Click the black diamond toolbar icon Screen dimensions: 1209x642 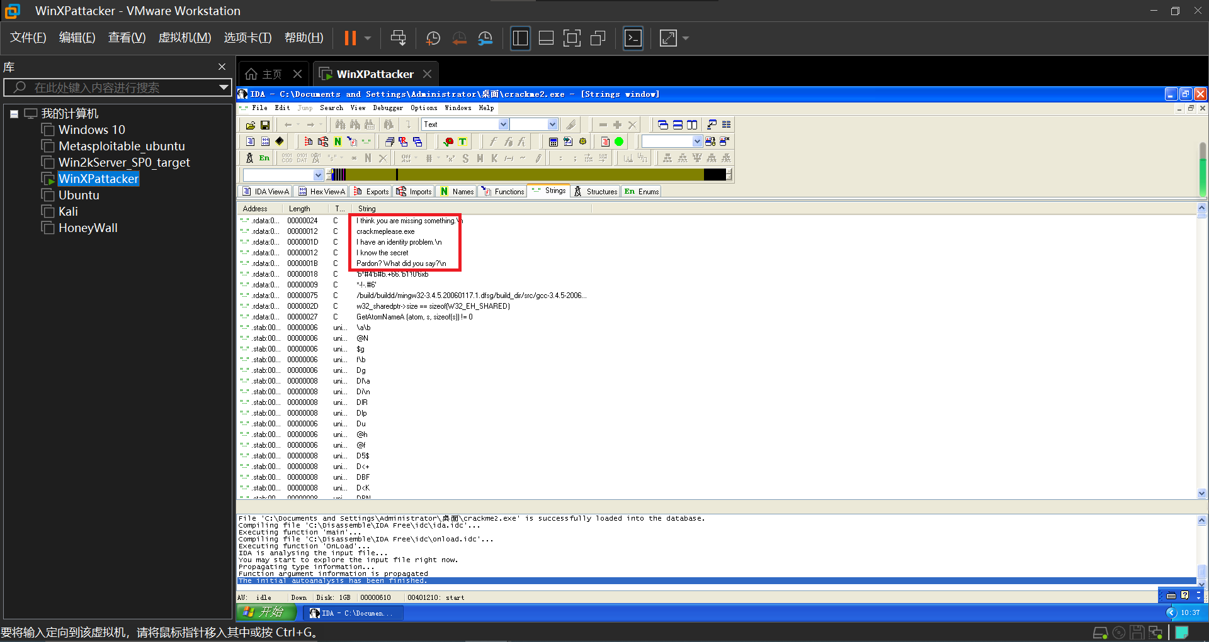280,141
